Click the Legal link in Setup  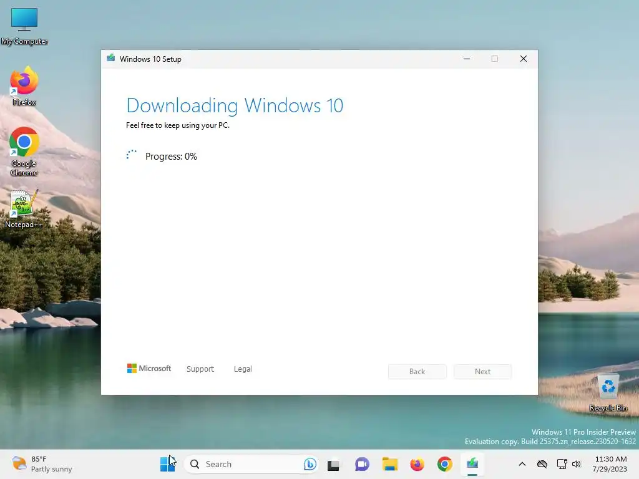[243, 369]
